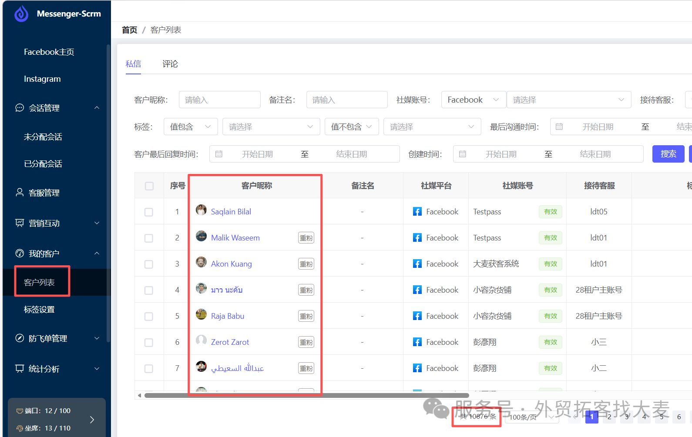Switch to the 私信 tab

[133, 64]
